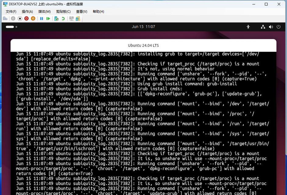Click the grayed-out Start power icon
The image size is (287, 195).
[13, 19]
